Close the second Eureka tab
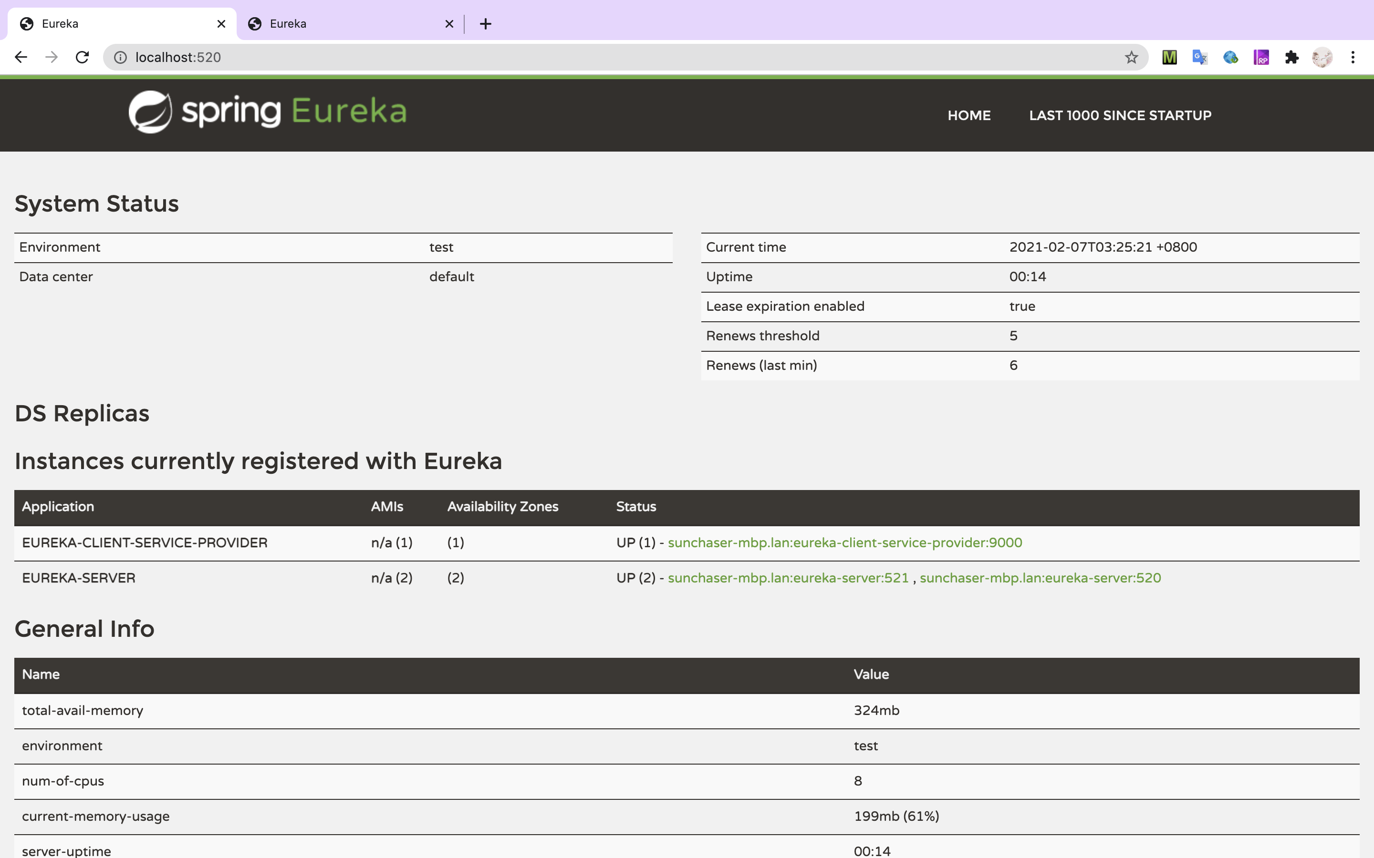This screenshot has height=858, width=1374. [x=449, y=24]
